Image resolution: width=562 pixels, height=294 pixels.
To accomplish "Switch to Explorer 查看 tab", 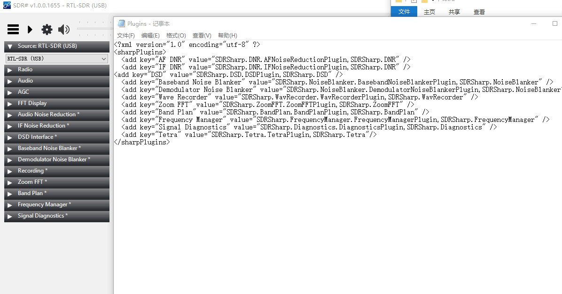I will pyautogui.click(x=479, y=12).
